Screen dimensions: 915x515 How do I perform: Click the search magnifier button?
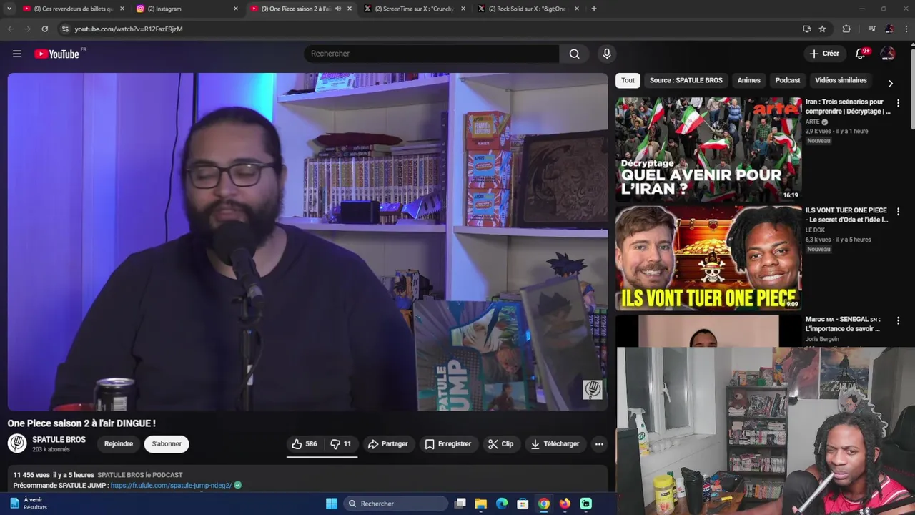click(574, 54)
